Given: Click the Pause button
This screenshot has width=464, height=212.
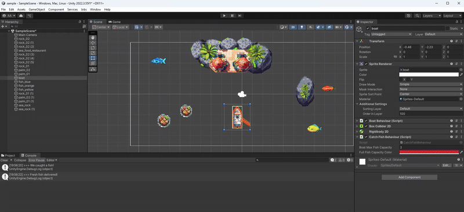Looking at the screenshot, I should (232, 16).
